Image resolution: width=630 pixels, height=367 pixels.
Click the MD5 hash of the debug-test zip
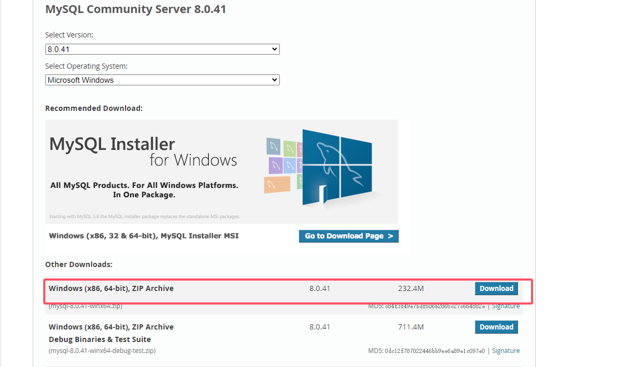tap(435, 351)
